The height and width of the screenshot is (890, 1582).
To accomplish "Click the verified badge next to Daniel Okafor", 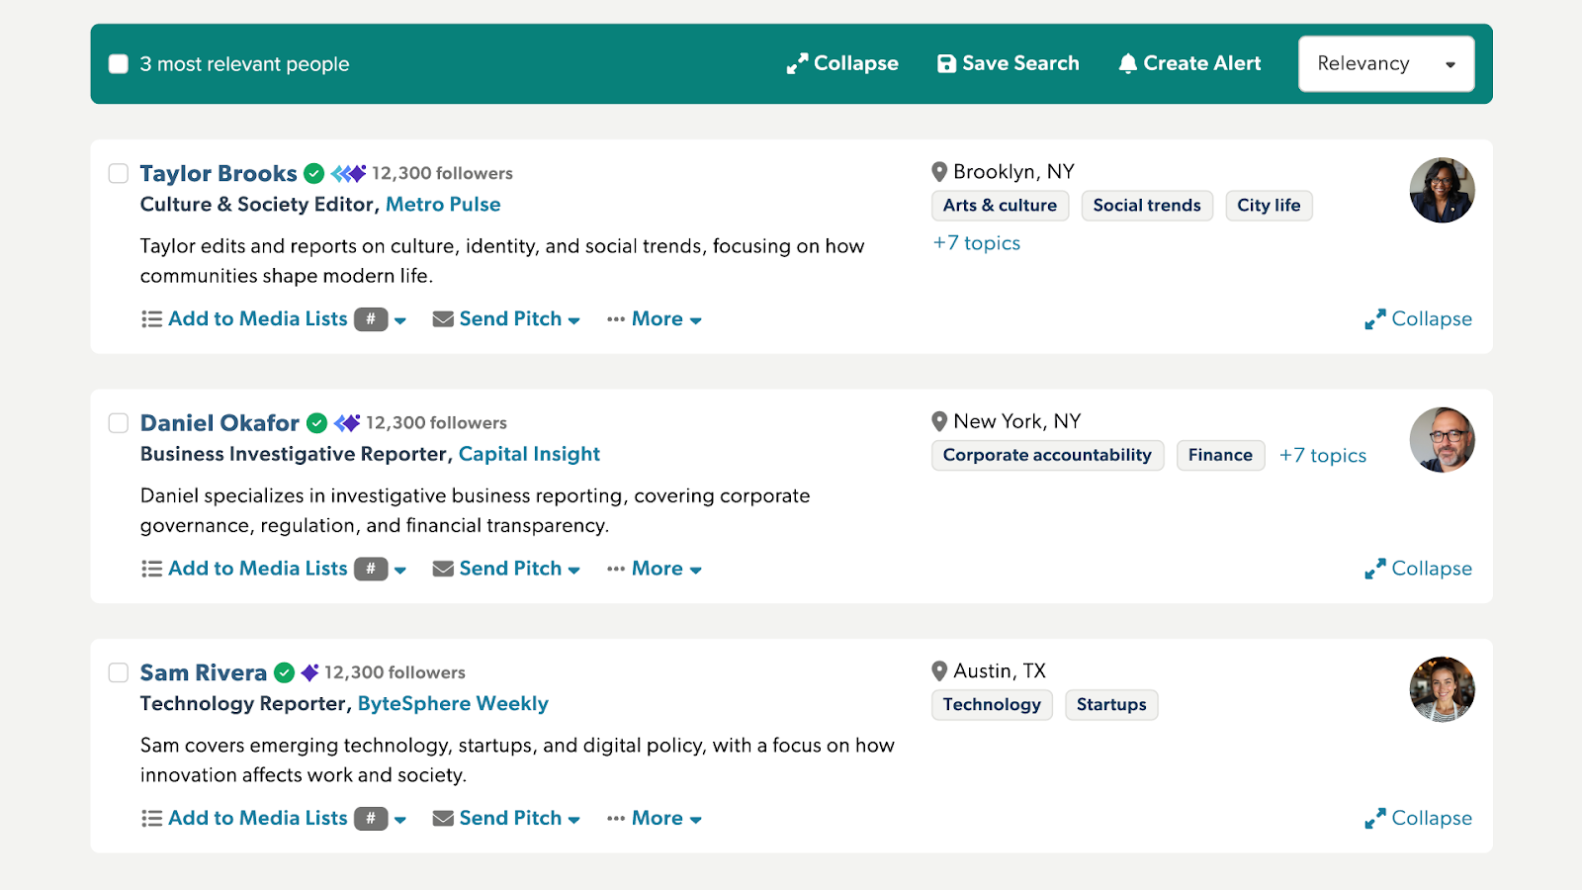I will (316, 422).
